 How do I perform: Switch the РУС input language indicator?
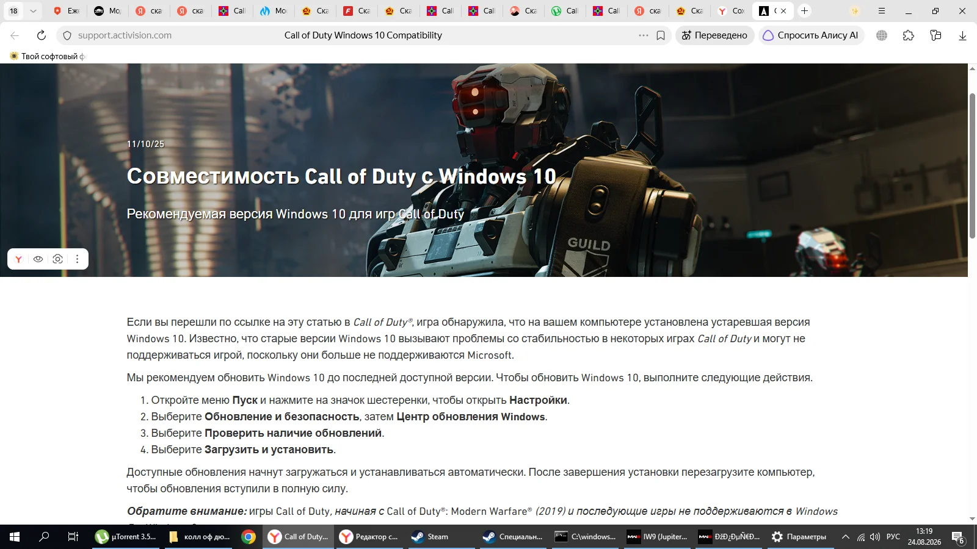[x=893, y=537]
